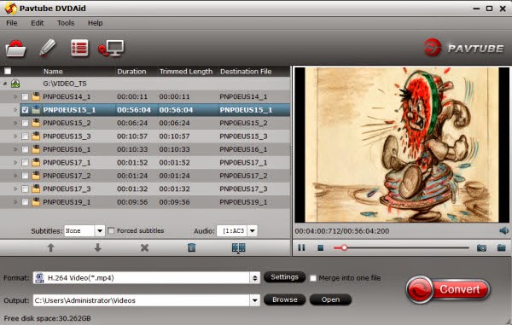
Task: Expand the PNP0EUS19_1 row arrow
Action: coord(15,202)
